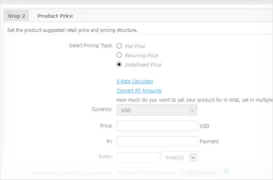Focus the Price input field
The image size is (273, 180).
[x=157, y=126]
